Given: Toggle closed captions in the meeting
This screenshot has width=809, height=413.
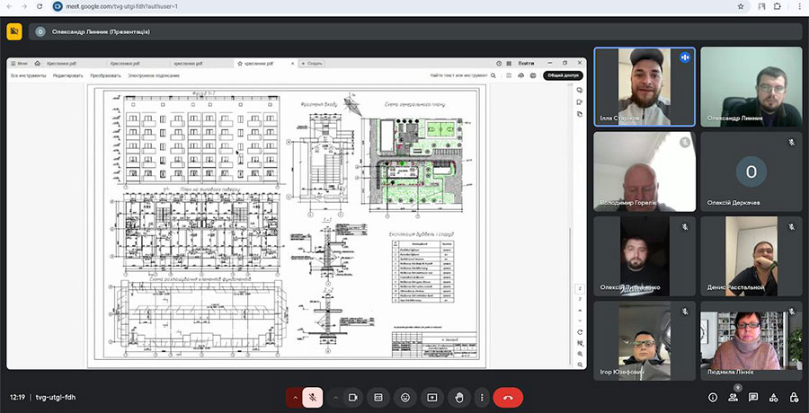Looking at the screenshot, I should 378,397.
